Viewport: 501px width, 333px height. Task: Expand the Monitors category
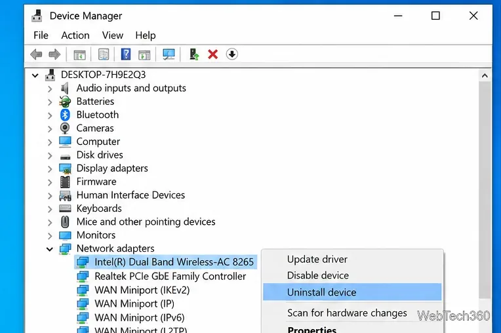click(50, 236)
